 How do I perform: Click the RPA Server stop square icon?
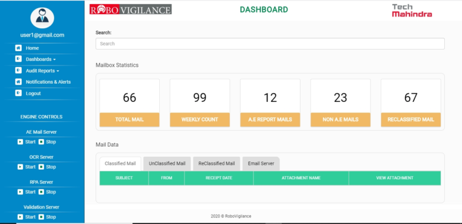(41, 192)
